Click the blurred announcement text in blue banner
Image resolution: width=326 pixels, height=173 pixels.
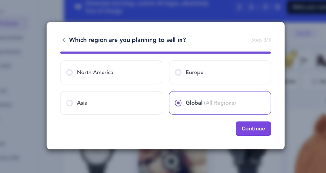[x=146, y=7]
